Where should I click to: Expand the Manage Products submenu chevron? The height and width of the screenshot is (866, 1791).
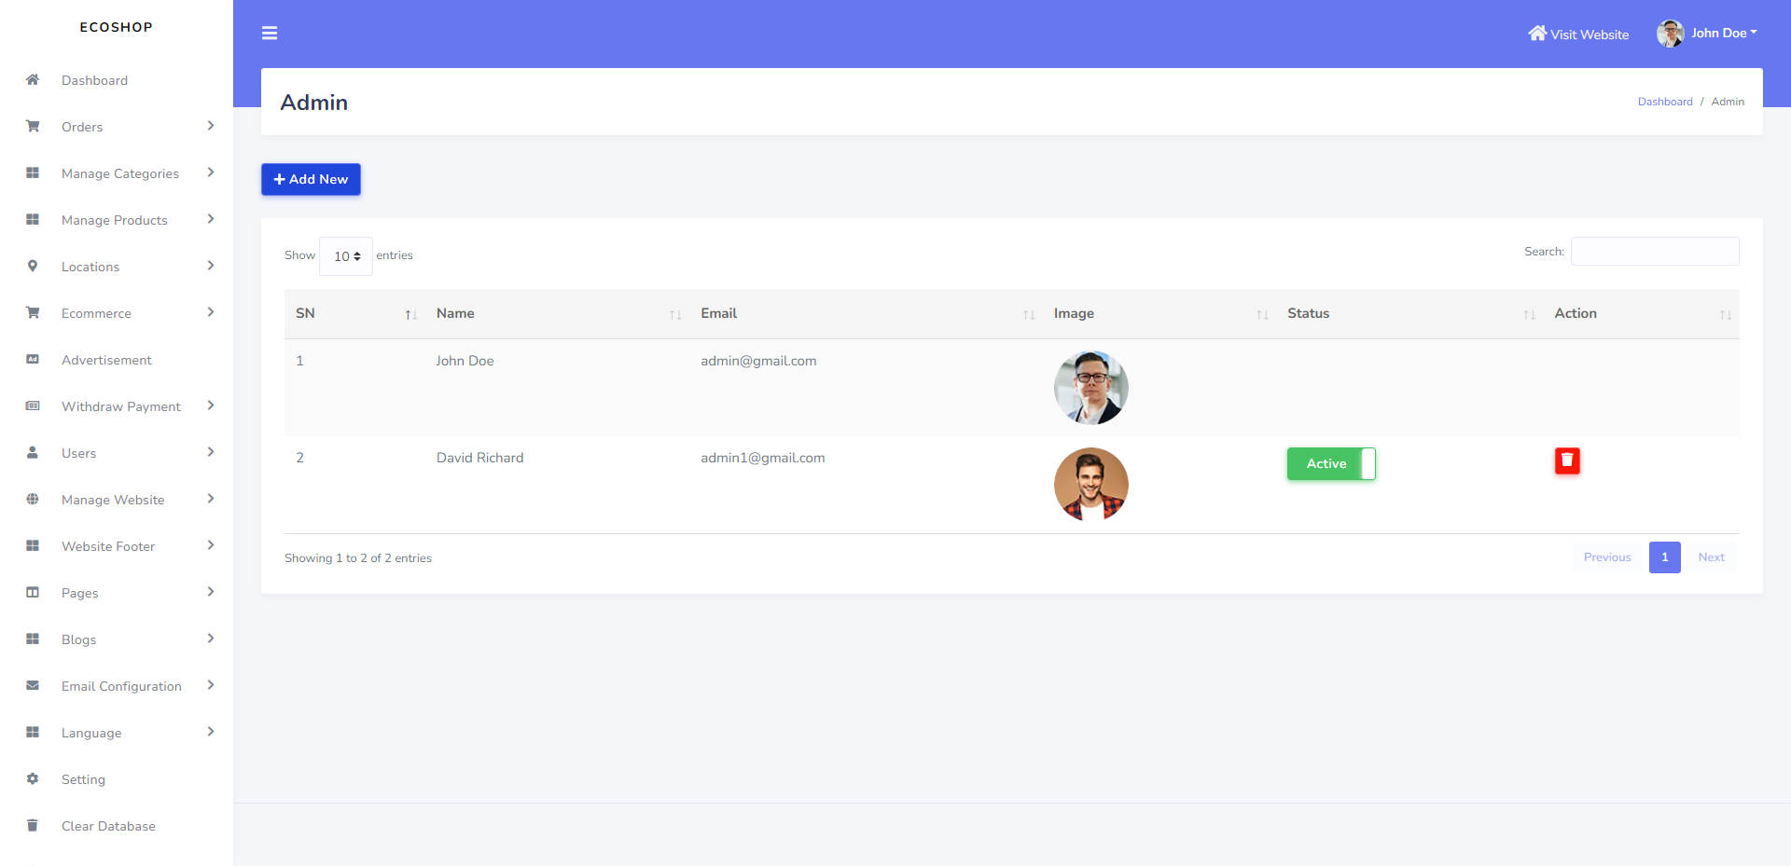[211, 219]
